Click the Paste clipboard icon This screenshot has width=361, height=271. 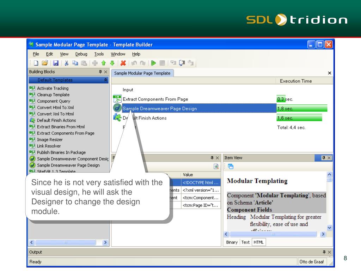(x=84, y=63)
